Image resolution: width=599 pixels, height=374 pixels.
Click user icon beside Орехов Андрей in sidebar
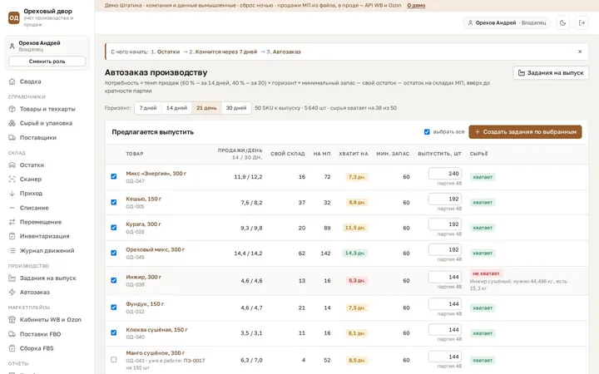click(12, 46)
